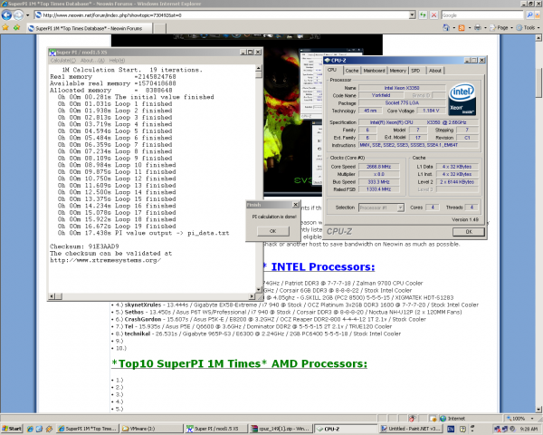This screenshot has width=543, height=435.
Task: Open Untitled Paint.NET taskbar button
Action: coord(411,429)
